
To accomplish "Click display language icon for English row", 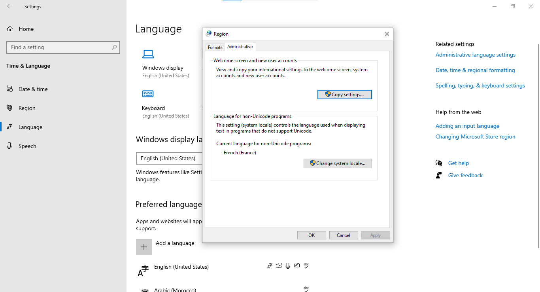I will point(270,266).
